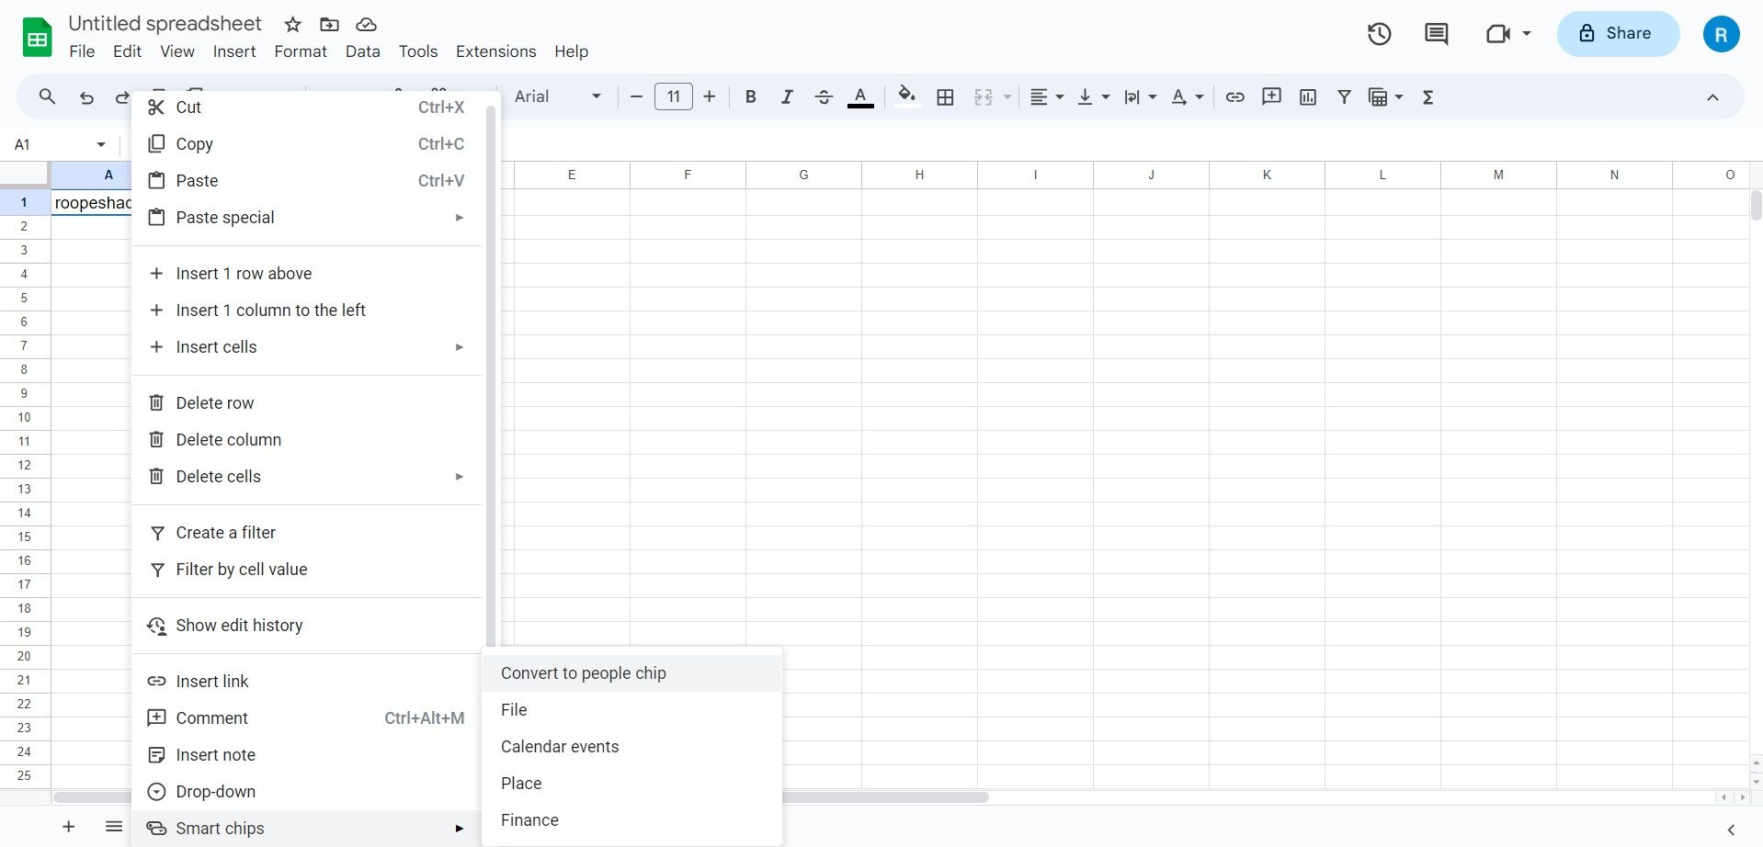
Task: Open the fill color picker
Action: point(906,96)
